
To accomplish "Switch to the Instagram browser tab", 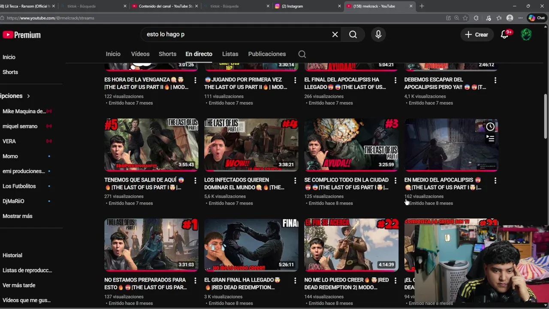I will click(307, 6).
